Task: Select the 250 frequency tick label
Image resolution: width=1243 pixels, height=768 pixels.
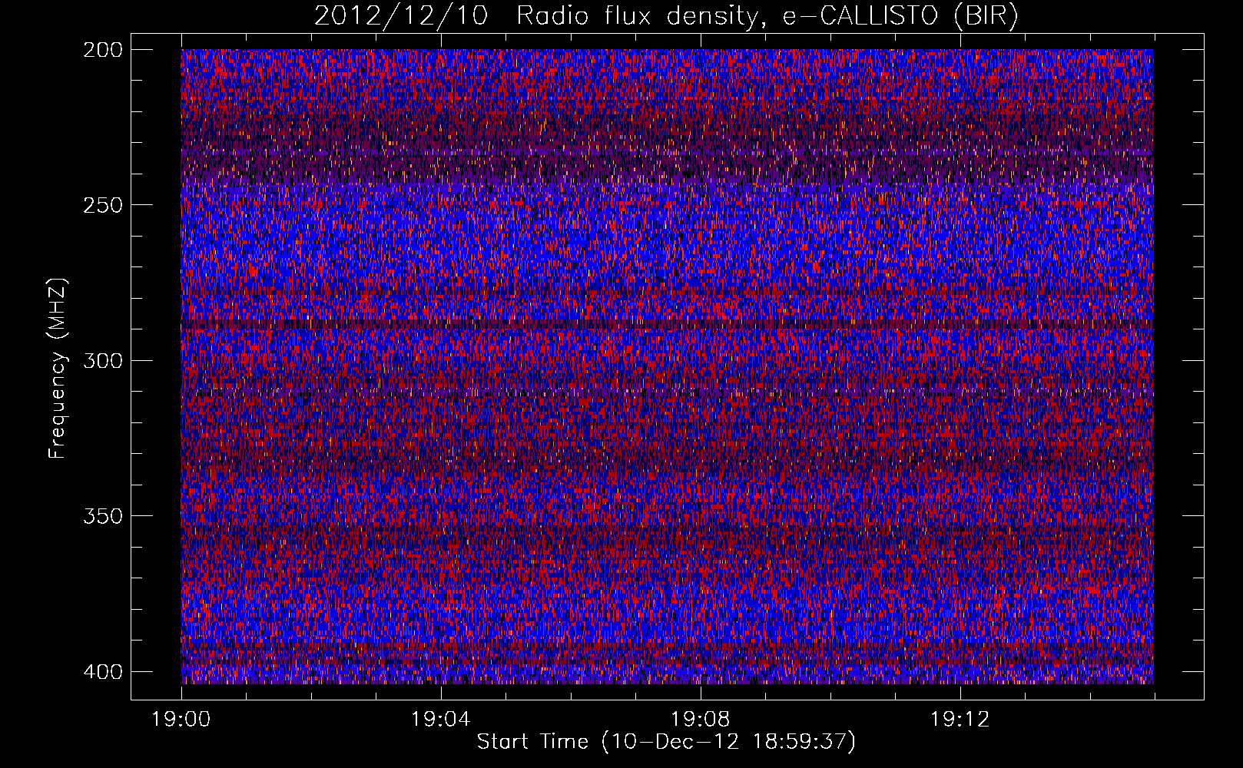Action: point(102,205)
